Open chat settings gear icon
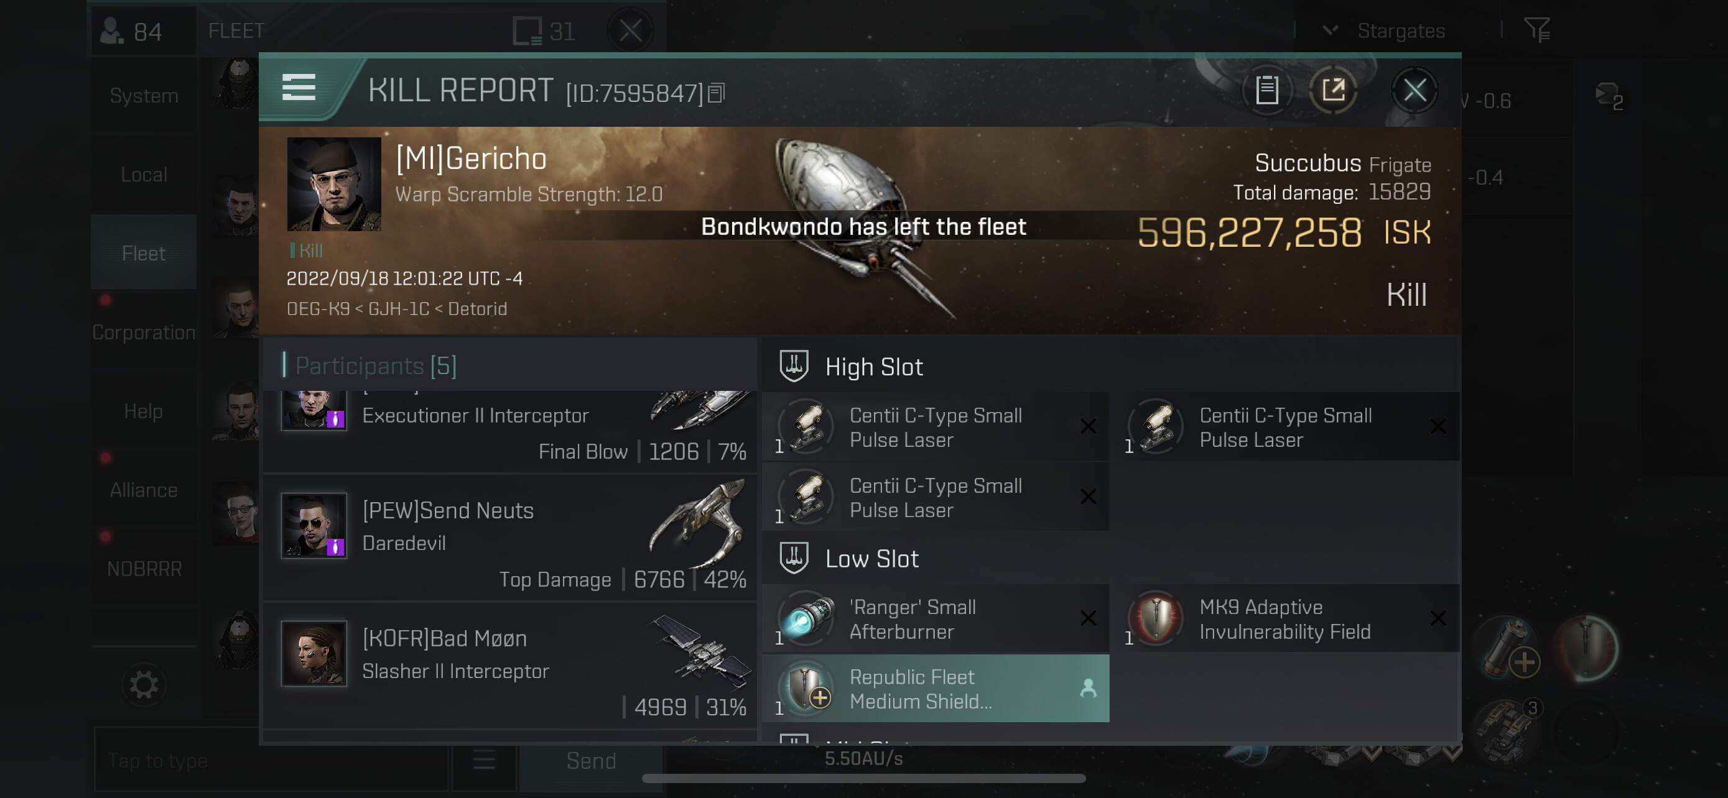 point(144,684)
